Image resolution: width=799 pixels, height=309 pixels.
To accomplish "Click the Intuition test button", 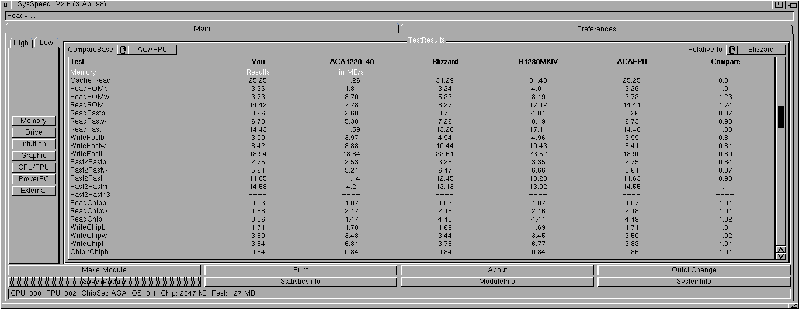I will 33,144.
